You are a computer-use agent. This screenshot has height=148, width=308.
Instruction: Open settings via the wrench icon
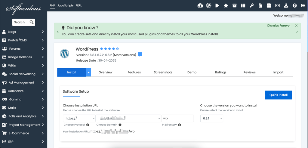252,6
